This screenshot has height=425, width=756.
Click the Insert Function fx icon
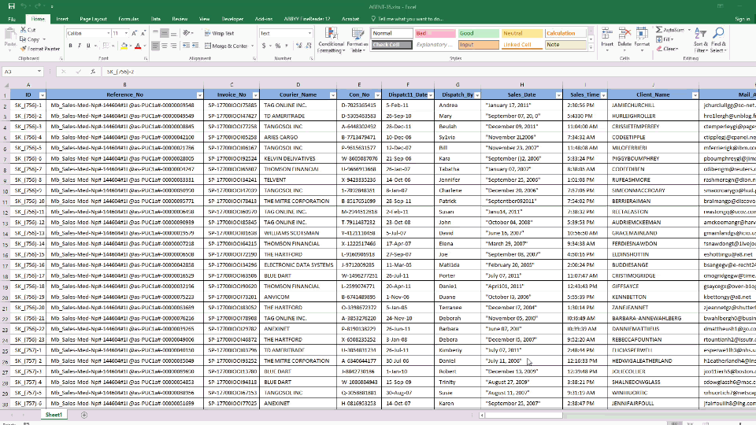[x=93, y=72]
